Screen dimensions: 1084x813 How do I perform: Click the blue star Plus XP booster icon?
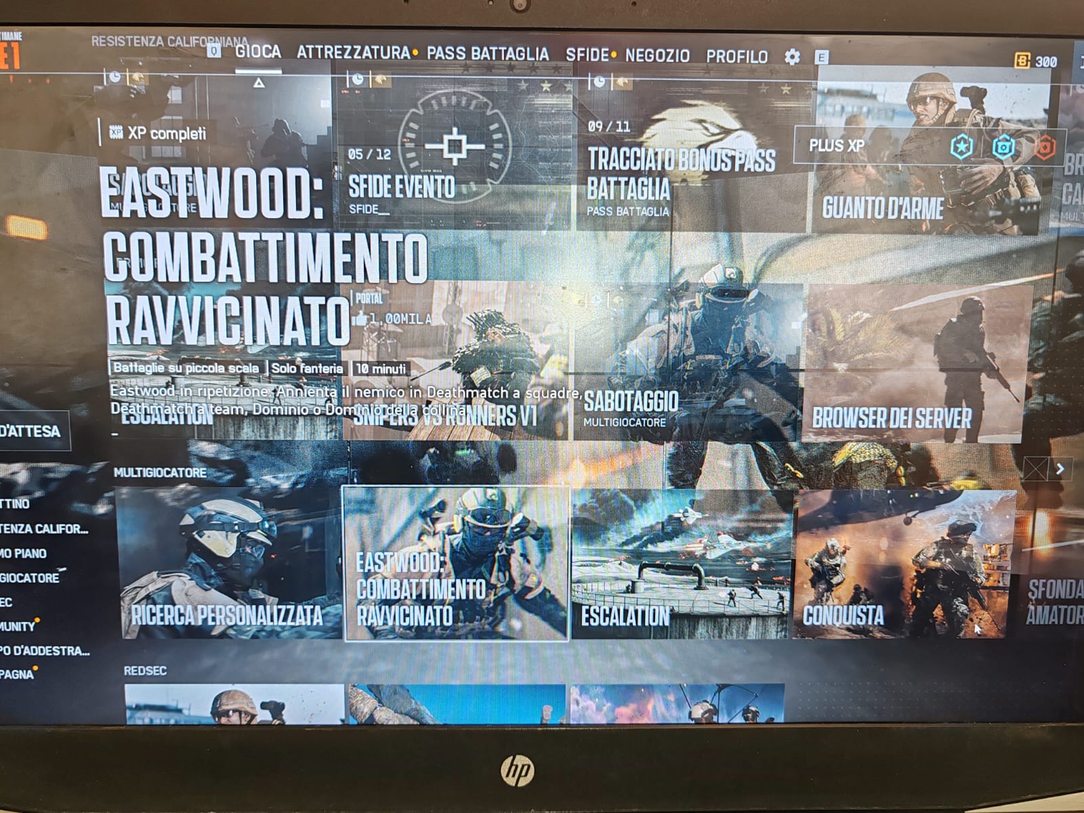point(961,146)
